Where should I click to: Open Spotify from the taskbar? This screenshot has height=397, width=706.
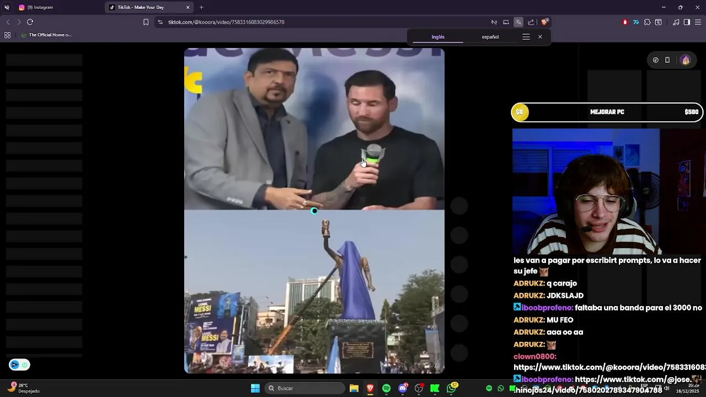click(386, 388)
